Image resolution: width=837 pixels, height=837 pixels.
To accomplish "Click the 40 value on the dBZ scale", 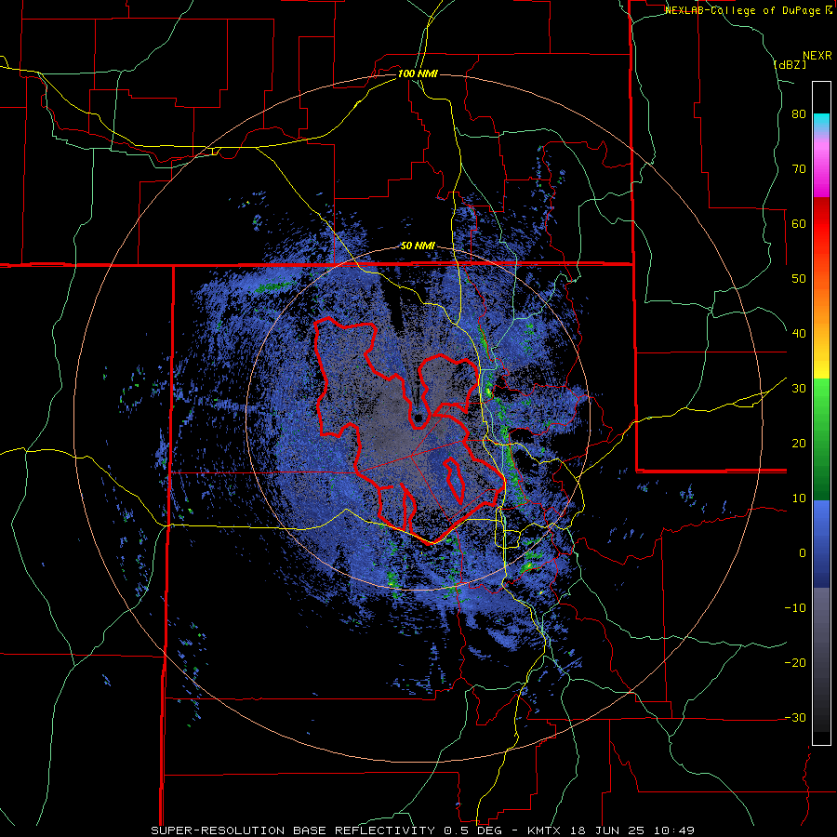I will [x=799, y=334].
